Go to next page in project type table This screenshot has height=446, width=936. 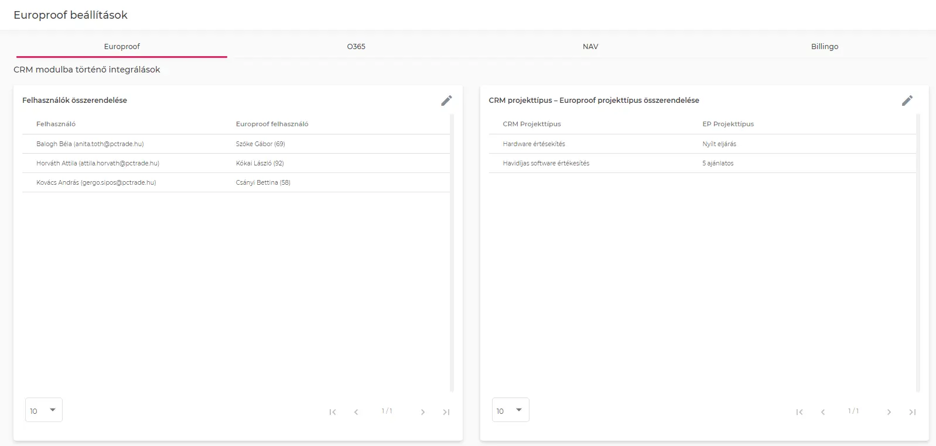(x=889, y=412)
